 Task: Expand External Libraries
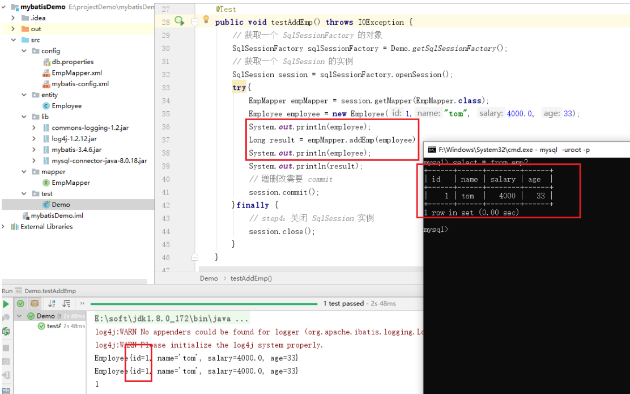[x=3, y=226]
